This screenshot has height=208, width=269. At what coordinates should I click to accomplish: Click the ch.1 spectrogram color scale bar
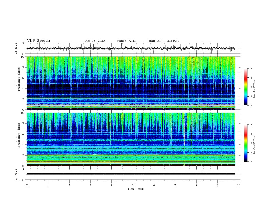[246, 87]
